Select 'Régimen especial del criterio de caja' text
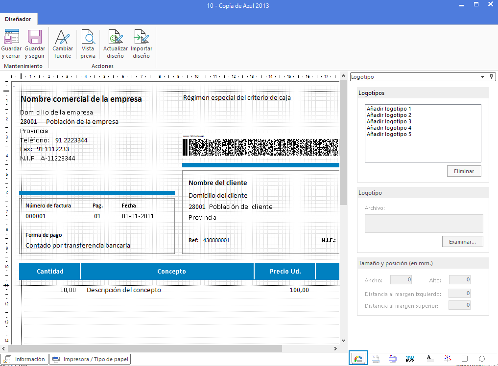Viewport: 498px width, 366px height. [x=237, y=98]
